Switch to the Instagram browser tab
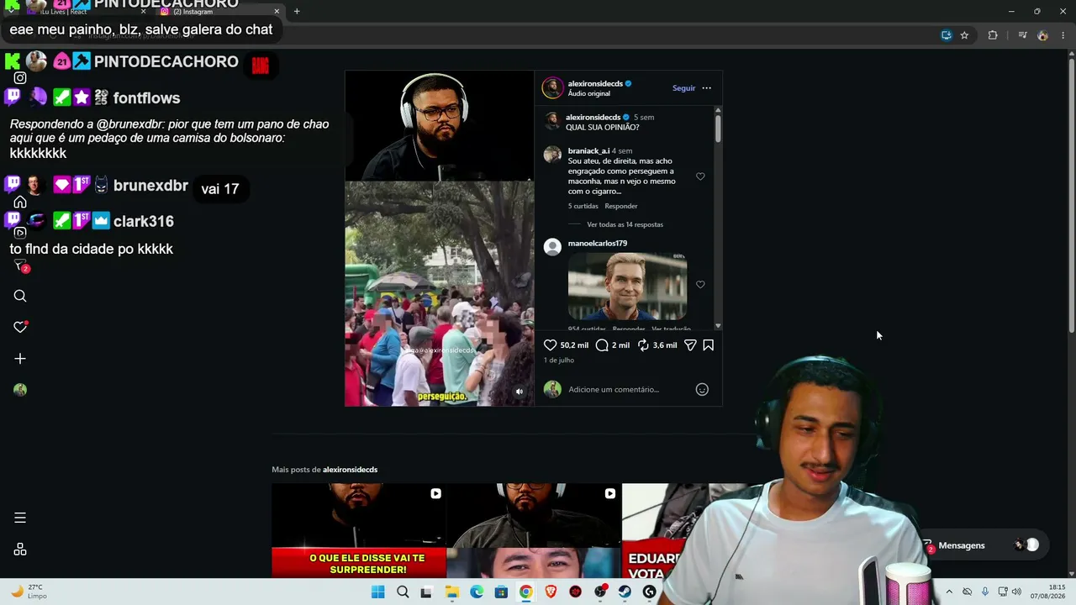The image size is (1076, 605). click(x=220, y=11)
